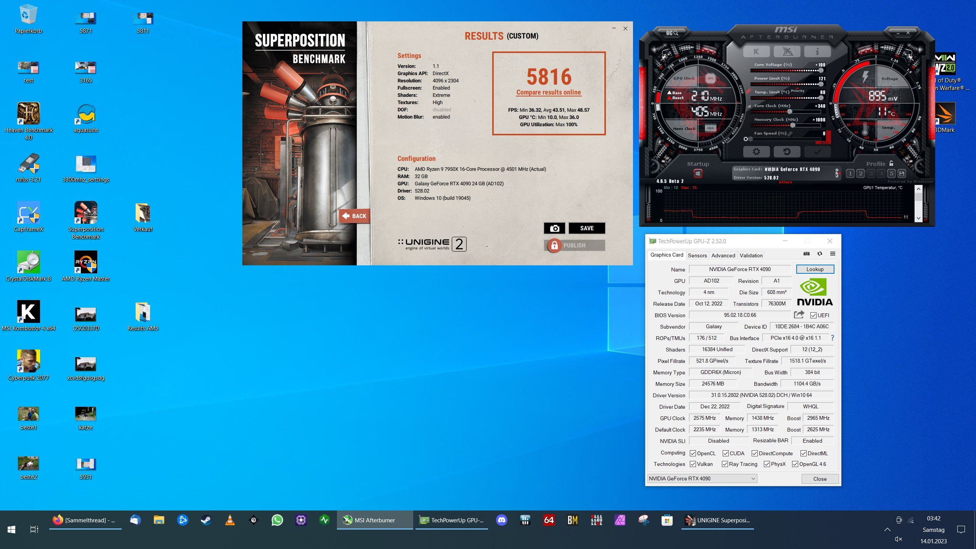Image resolution: width=976 pixels, height=549 pixels.
Task: Adjust the Core Clock slider
Action: pyautogui.click(x=786, y=112)
